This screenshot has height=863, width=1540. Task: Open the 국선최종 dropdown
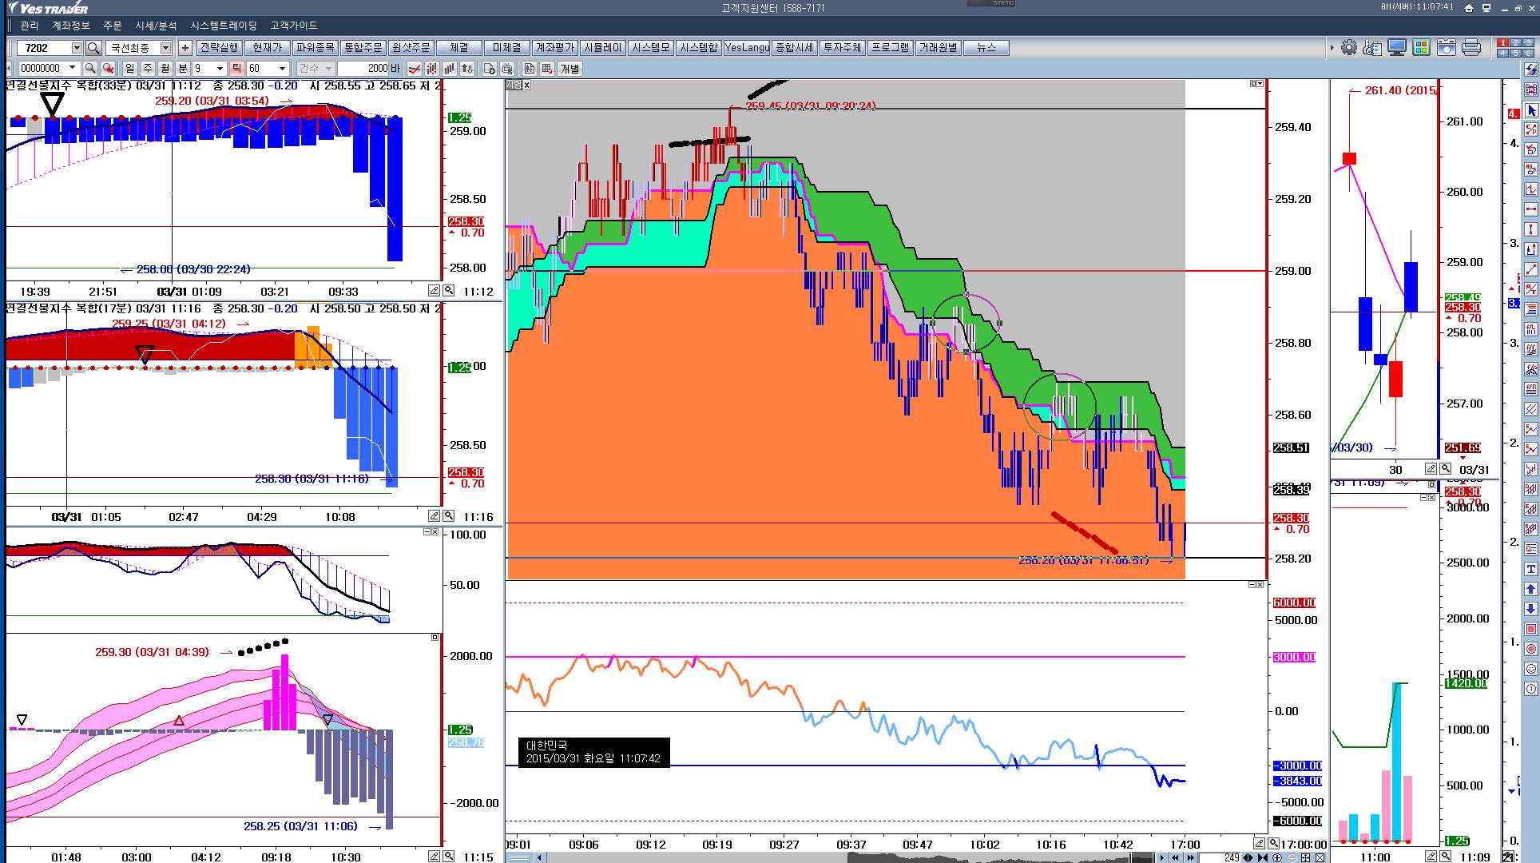coord(165,48)
